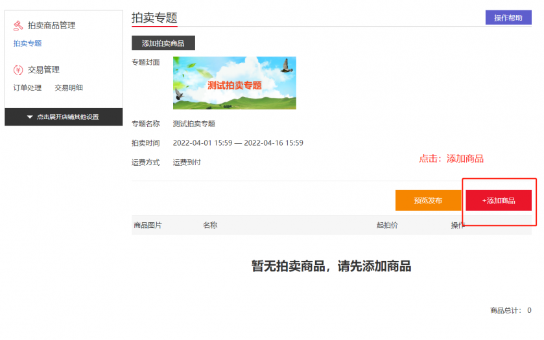Click the orange 预览发布 button
Viewport: 544px width, 340px height.
point(428,200)
